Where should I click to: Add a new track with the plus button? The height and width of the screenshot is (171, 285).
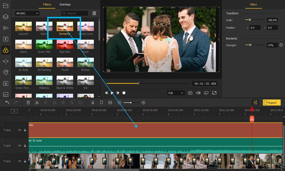[x=14, y=111]
